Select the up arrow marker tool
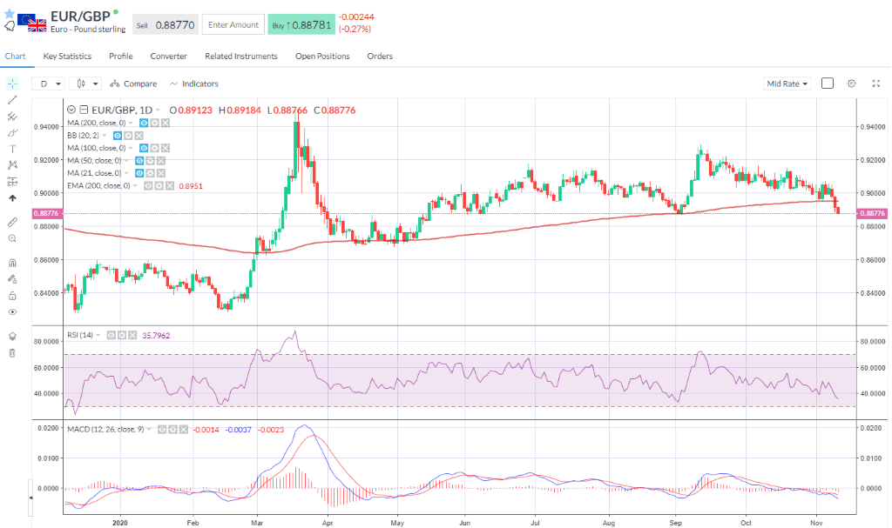This screenshot has height=528, width=892. coord(12,198)
